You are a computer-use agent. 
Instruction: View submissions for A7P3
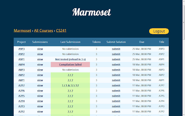(x=40, y=106)
